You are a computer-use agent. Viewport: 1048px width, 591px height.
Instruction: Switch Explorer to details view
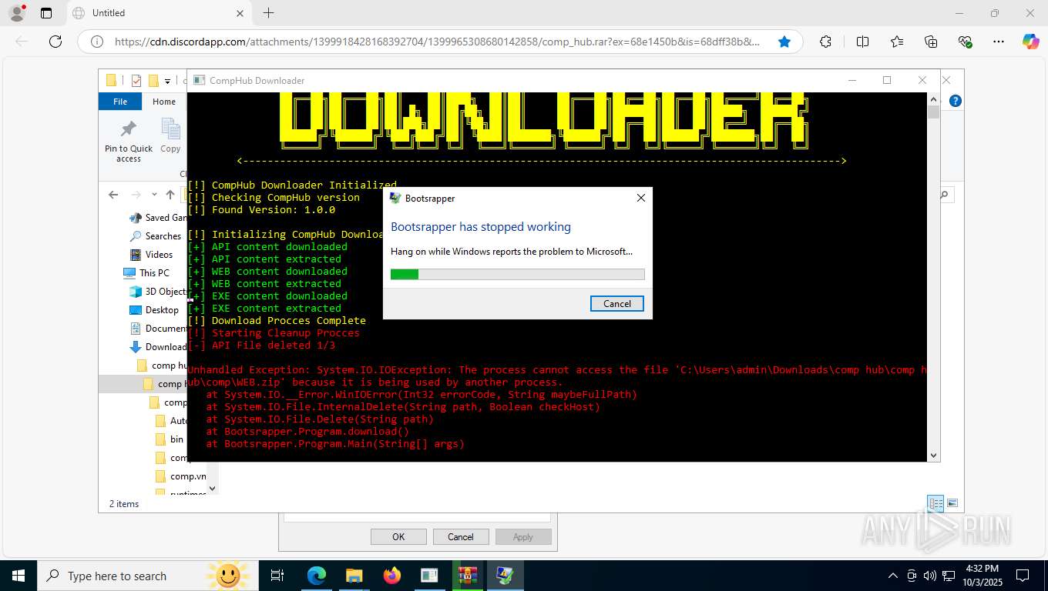pyautogui.click(x=935, y=503)
